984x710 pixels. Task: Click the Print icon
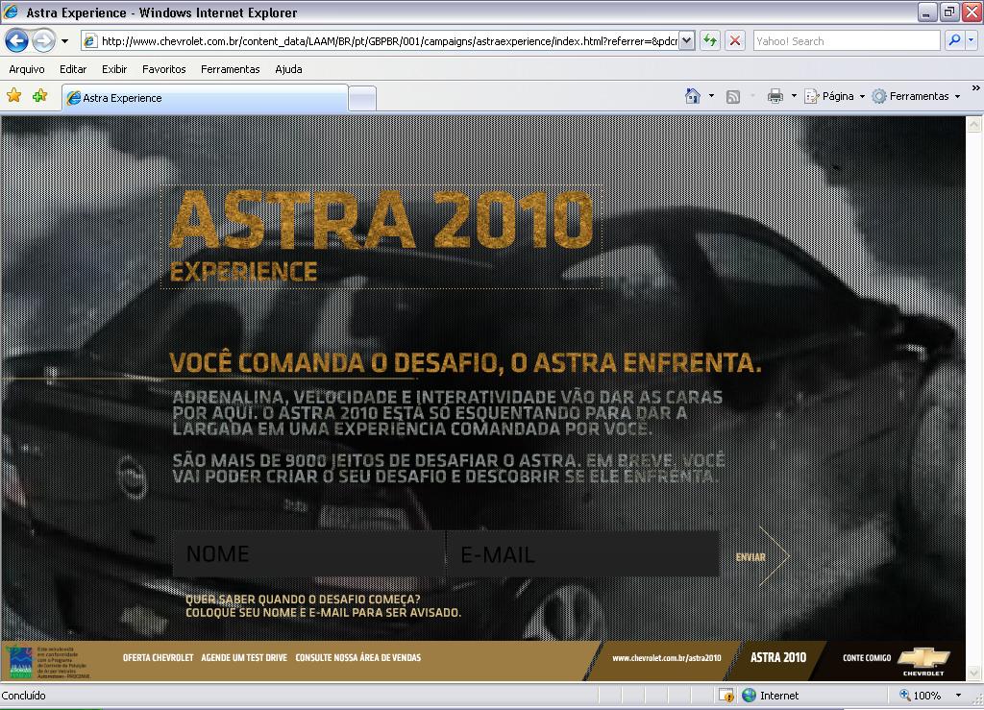(775, 96)
